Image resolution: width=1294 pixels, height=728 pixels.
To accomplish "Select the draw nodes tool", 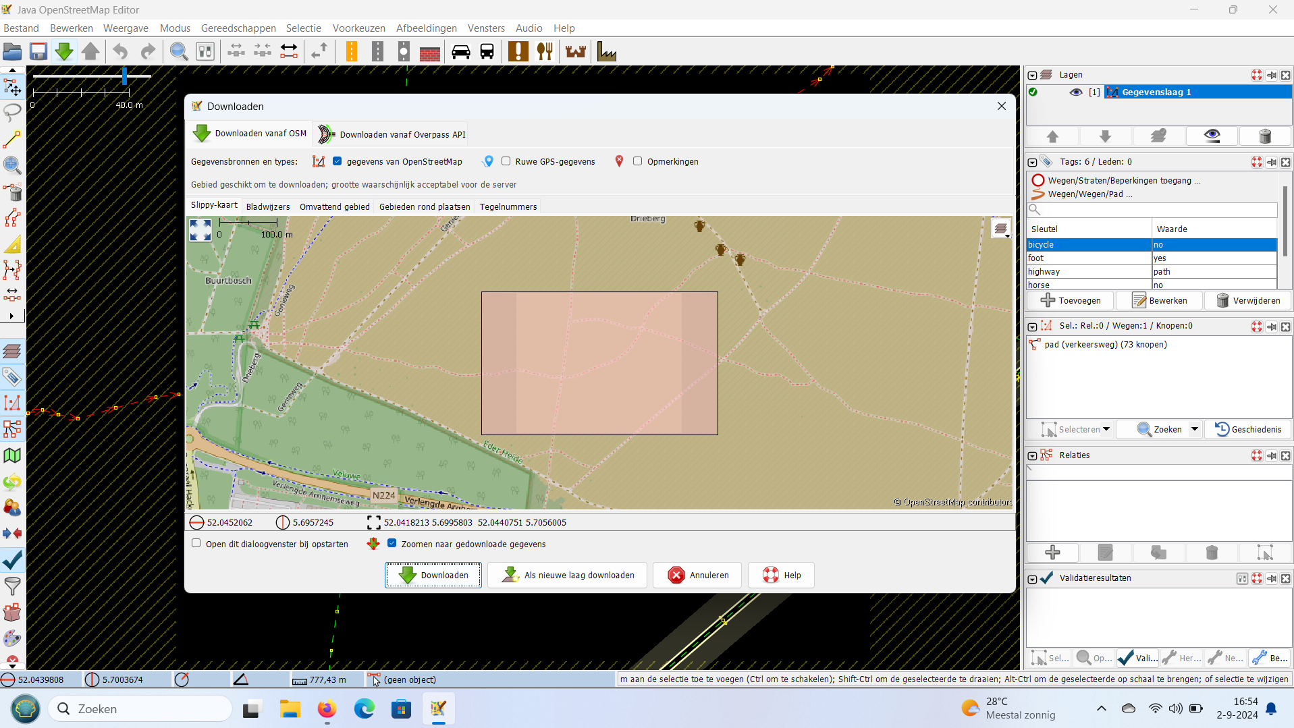I will coord(12,139).
